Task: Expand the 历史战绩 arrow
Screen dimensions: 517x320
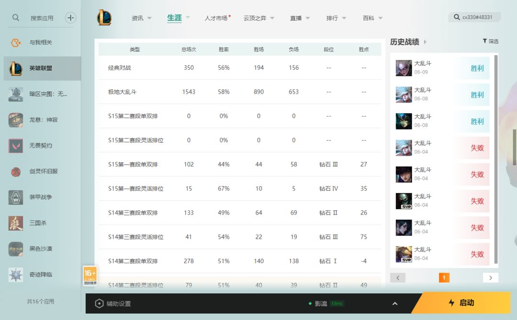Action: pos(426,42)
